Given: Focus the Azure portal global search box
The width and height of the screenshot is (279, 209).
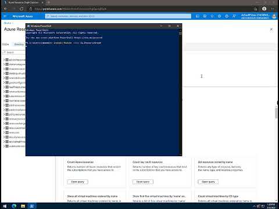Looking at the screenshot, I should (118, 16).
